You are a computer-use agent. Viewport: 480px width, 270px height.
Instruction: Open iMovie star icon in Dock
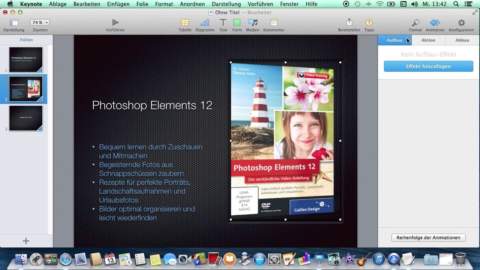pos(349,259)
